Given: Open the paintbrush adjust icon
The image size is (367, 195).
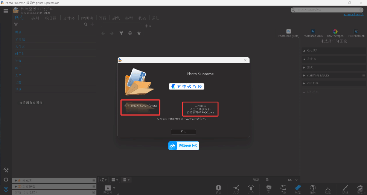Looking at the screenshot, I should (345, 189).
